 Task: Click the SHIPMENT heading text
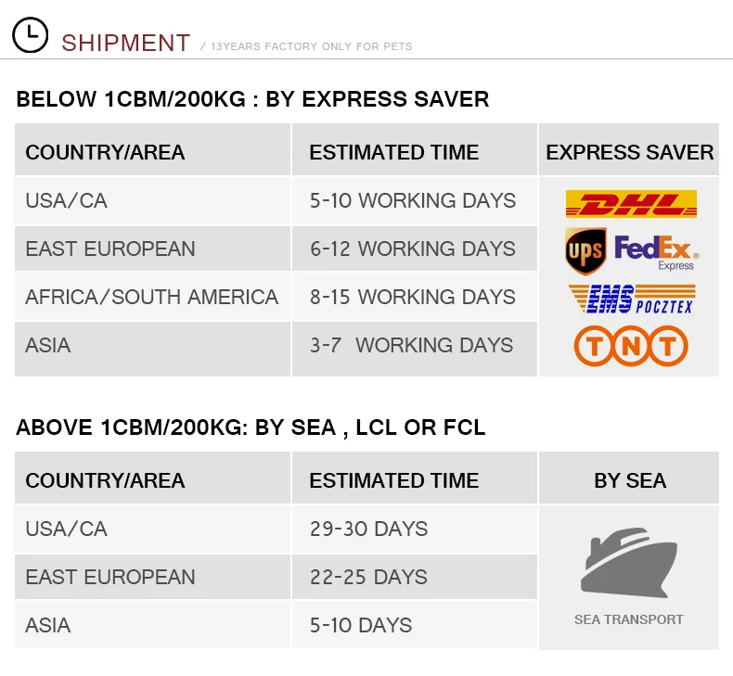point(125,43)
